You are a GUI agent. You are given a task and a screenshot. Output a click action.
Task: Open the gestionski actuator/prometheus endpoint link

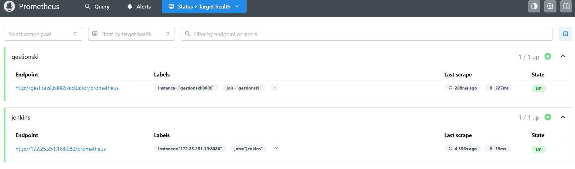click(67, 88)
